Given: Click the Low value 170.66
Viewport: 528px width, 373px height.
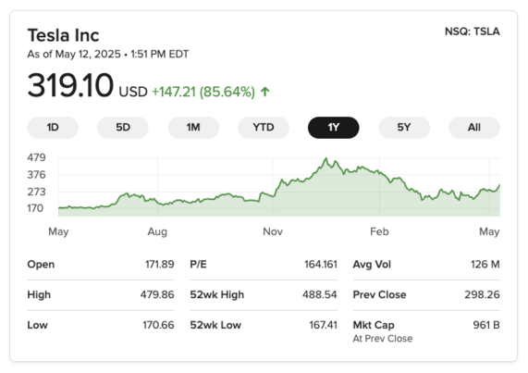Looking at the screenshot, I should pyautogui.click(x=158, y=325).
